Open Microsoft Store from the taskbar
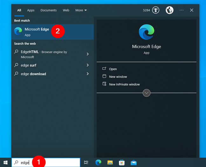 [x=122, y=163]
